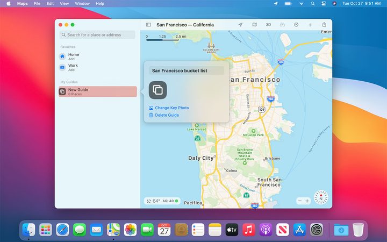This screenshot has width=387, height=242.
Task: Open the View menu
Action: 64,3
